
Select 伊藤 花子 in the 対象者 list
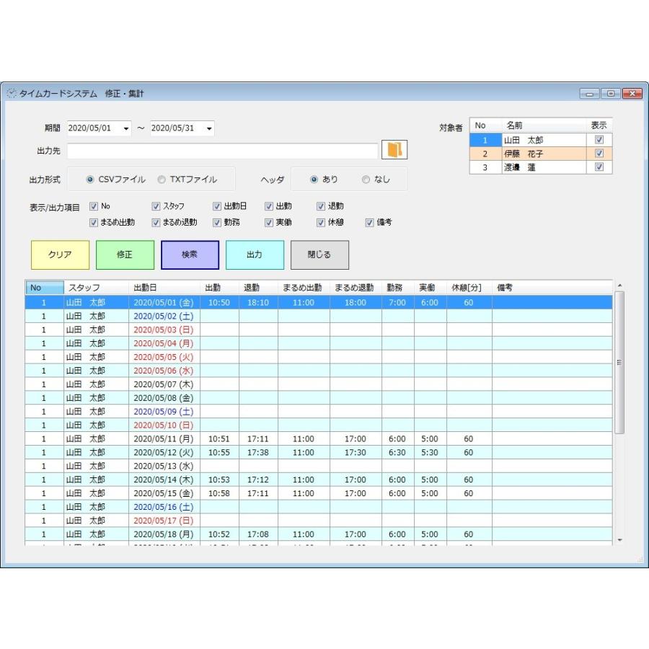coord(541,154)
